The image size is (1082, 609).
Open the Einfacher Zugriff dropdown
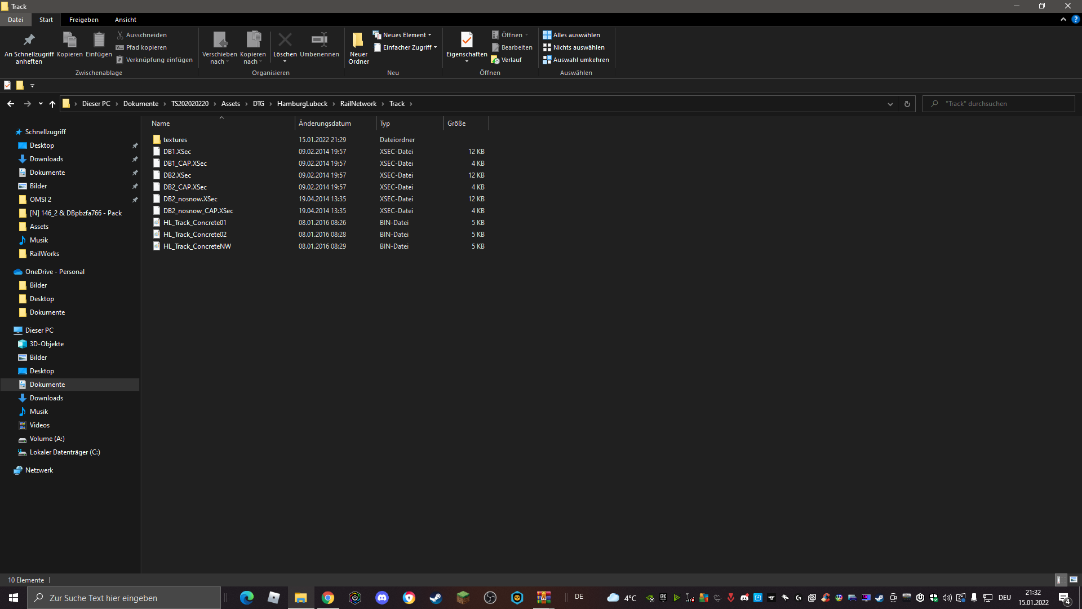pyautogui.click(x=406, y=47)
